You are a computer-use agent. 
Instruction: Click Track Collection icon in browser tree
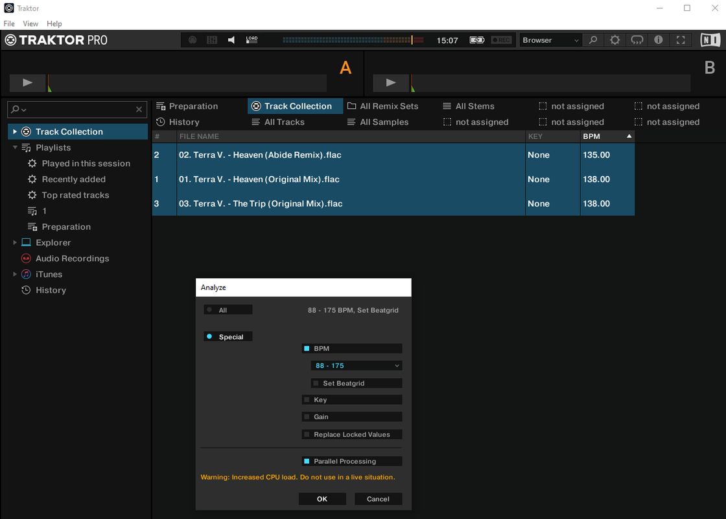(x=27, y=132)
